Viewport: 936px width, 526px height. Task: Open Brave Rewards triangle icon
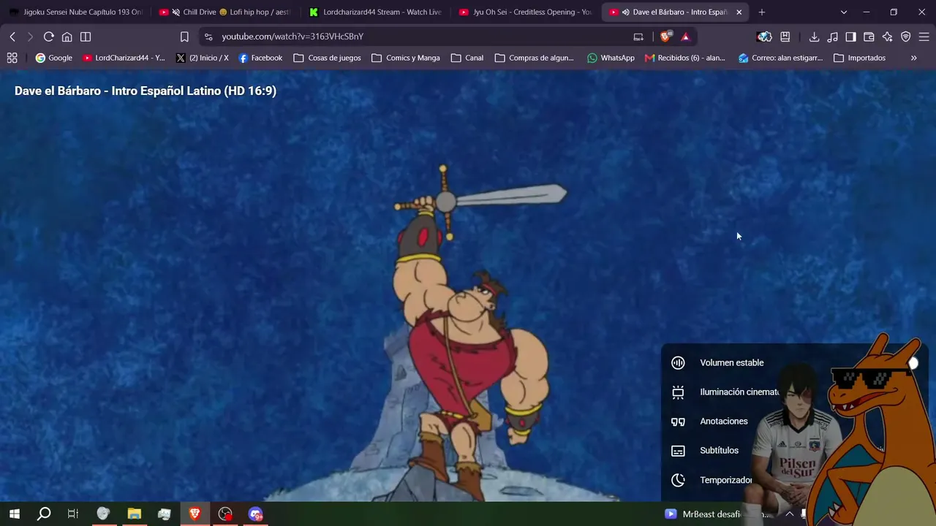coord(685,37)
